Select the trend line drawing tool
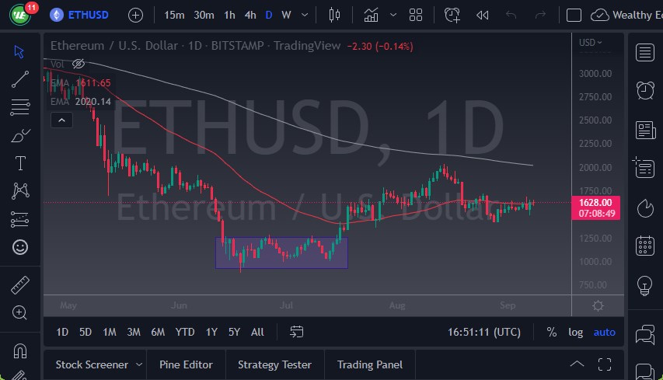This screenshot has height=380, width=663. pyautogui.click(x=20, y=79)
